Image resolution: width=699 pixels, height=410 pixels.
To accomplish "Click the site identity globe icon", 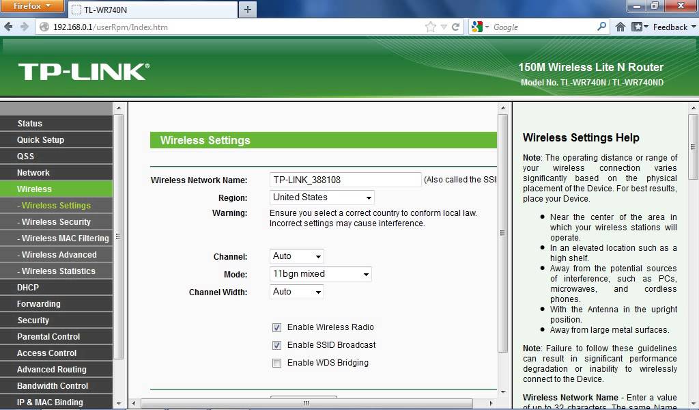I will click(44, 27).
